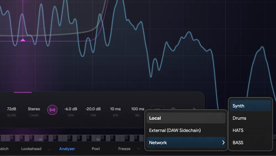
Task: Toggle the Post analyzer mode
Action: pos(96,149)
